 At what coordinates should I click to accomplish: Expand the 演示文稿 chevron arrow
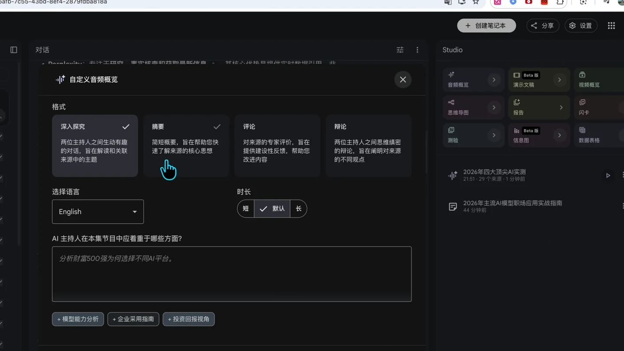coord(559,80)
